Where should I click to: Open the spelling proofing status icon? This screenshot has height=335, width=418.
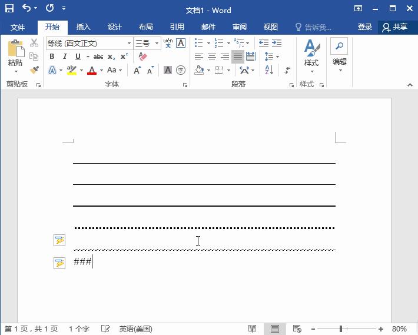tap(105, 329)
